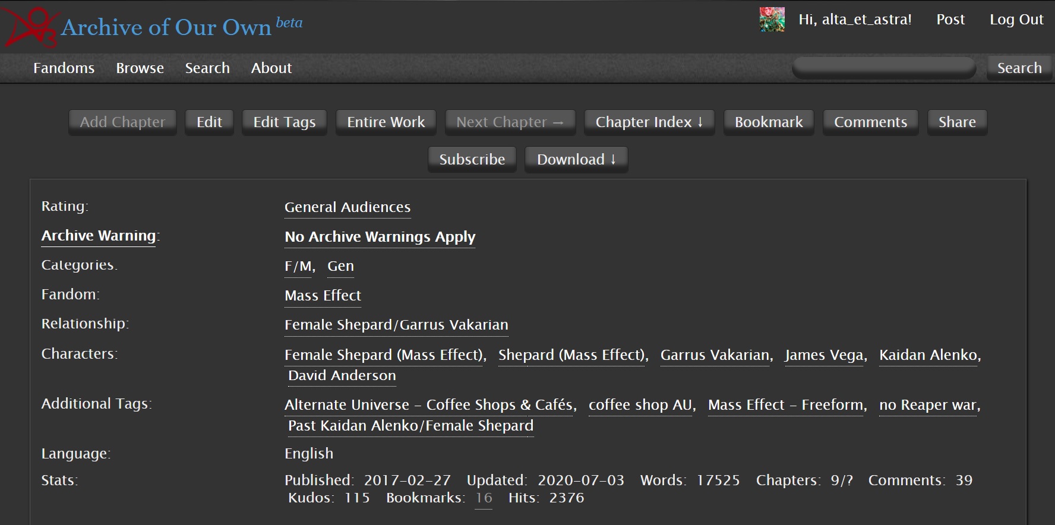Click the Post menu link
The width and height of the screenshot is (1055, 525).
coord(950,20)
